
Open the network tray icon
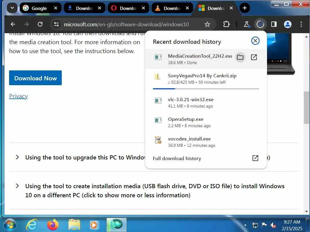(255, 225)
